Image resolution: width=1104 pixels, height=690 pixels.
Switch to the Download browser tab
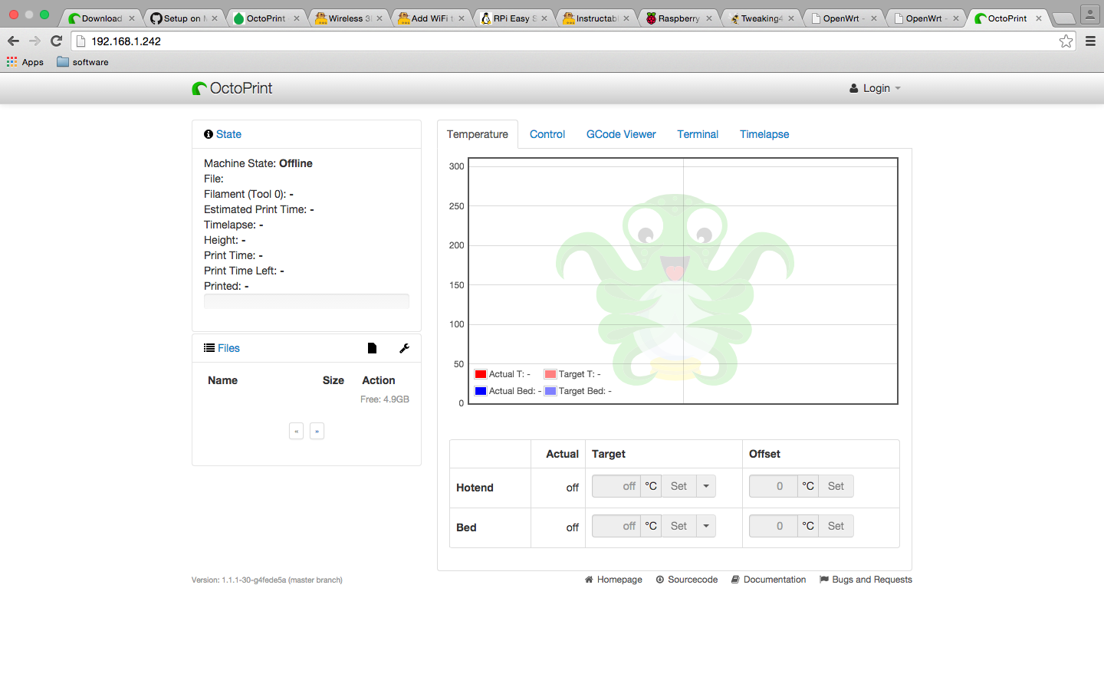[100, 18]
